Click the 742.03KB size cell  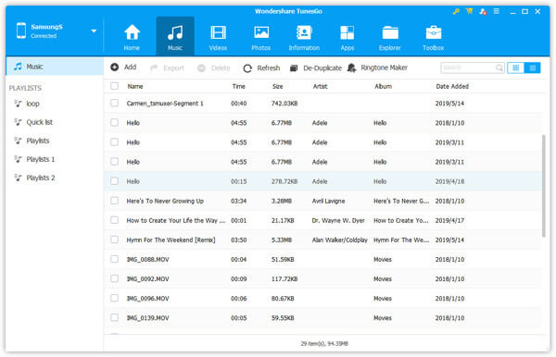coord(284,104)
